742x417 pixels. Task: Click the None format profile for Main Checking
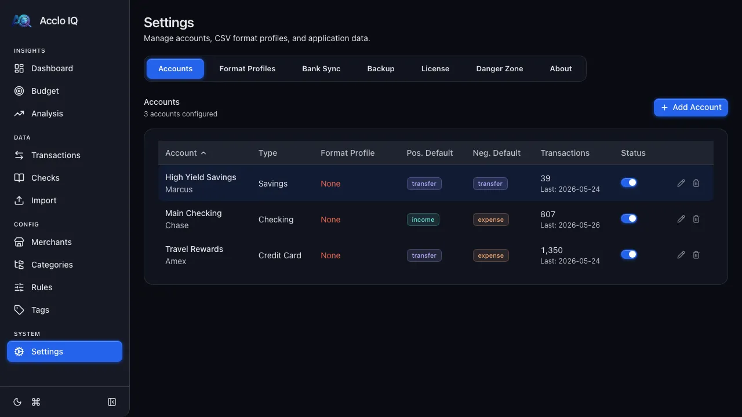330,220
